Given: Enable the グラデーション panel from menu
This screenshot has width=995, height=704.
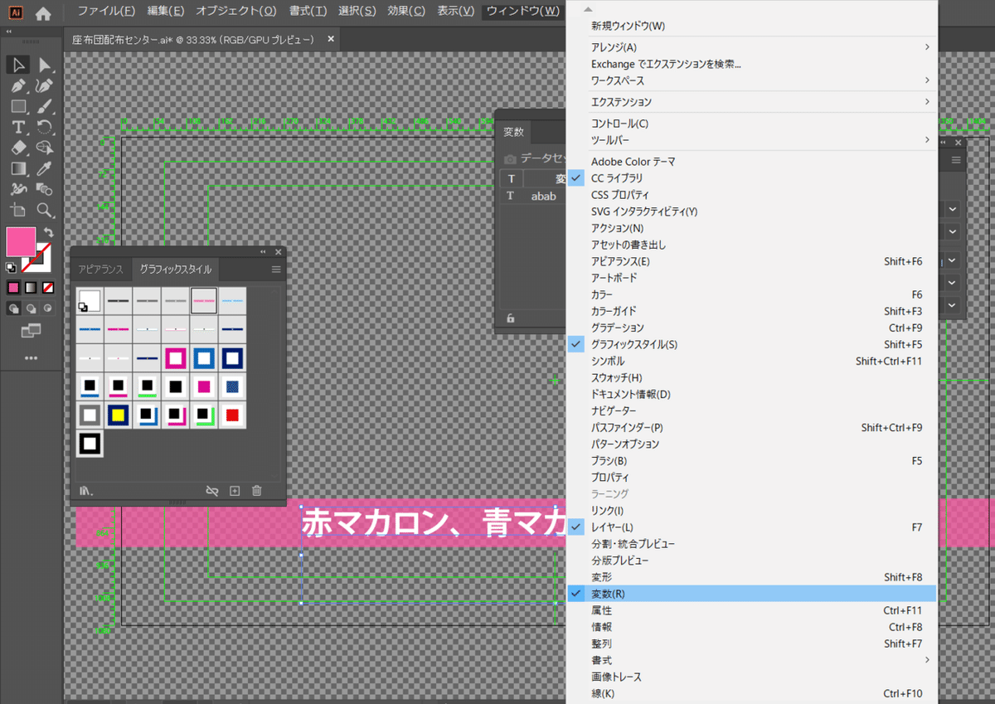Looking at the screenshot, I should pos(751,328).
